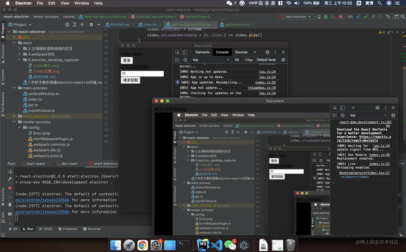This screenshot has height=252, width=406.
Task: Open the Default levels dropdown
Action: pos(266,60)
